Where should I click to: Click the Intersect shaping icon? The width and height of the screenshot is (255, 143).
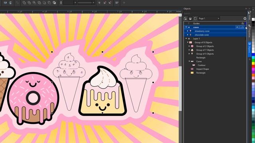click(34, 3)
